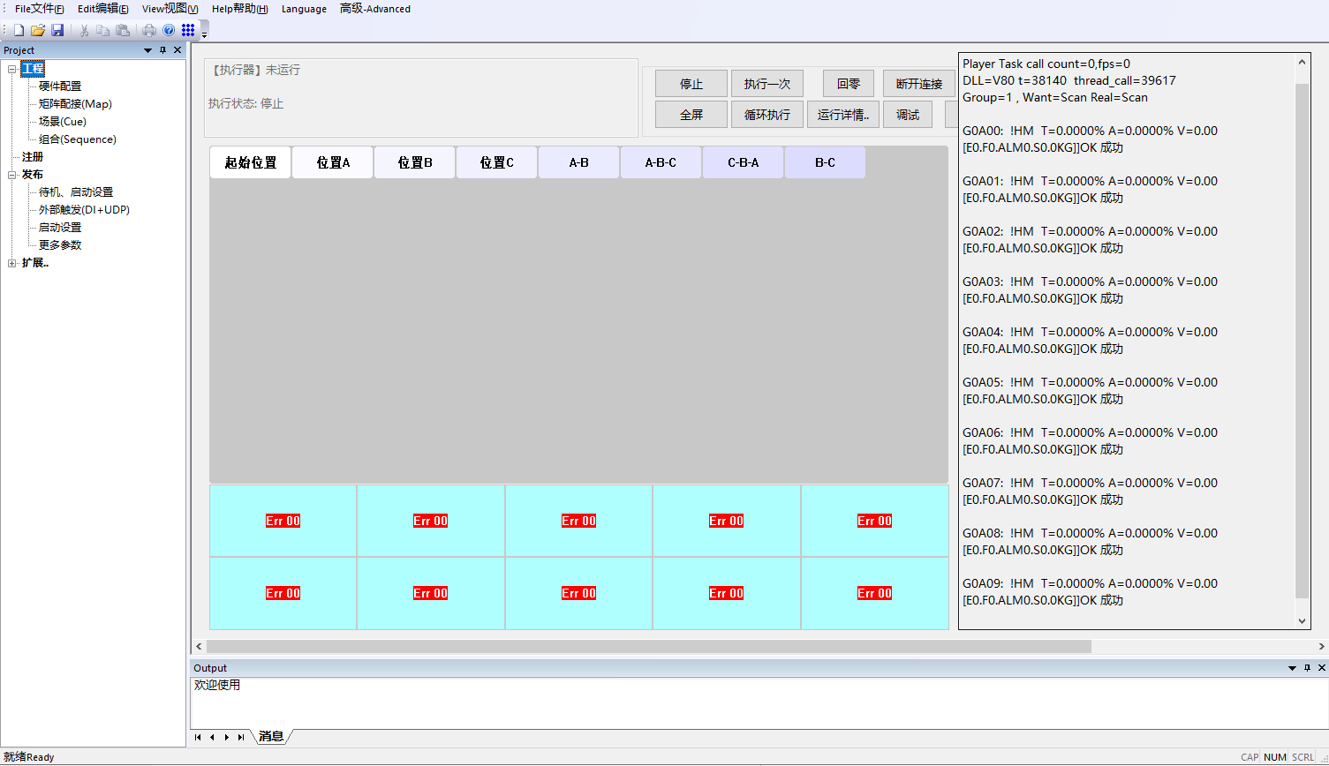Click the blue dot grid toolbar icon
This screenshot has height=766, width=1329.
coord(188,30)
